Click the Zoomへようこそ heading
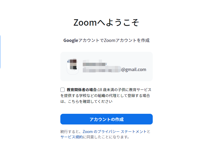Image resolution: width=208 pixels, height=160 pixels. (x=106, y=22)
